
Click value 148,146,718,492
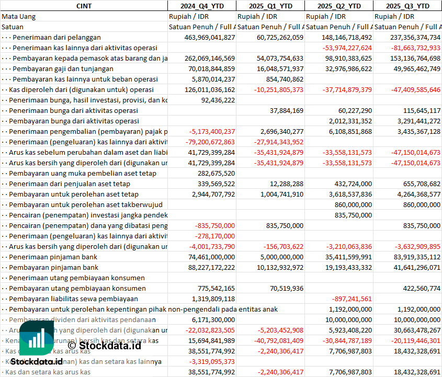[x=347, y=38]
